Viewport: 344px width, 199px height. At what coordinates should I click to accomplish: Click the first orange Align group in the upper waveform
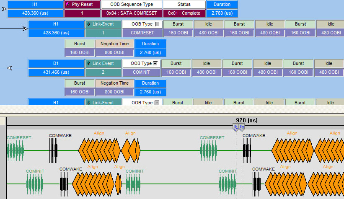(x=99, y=150)
